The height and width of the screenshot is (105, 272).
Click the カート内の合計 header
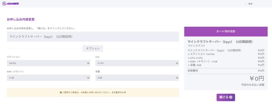coord(226,31)
